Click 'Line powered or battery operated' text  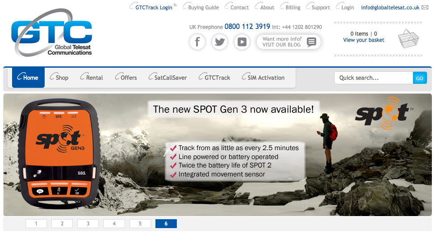coord(228,157)
